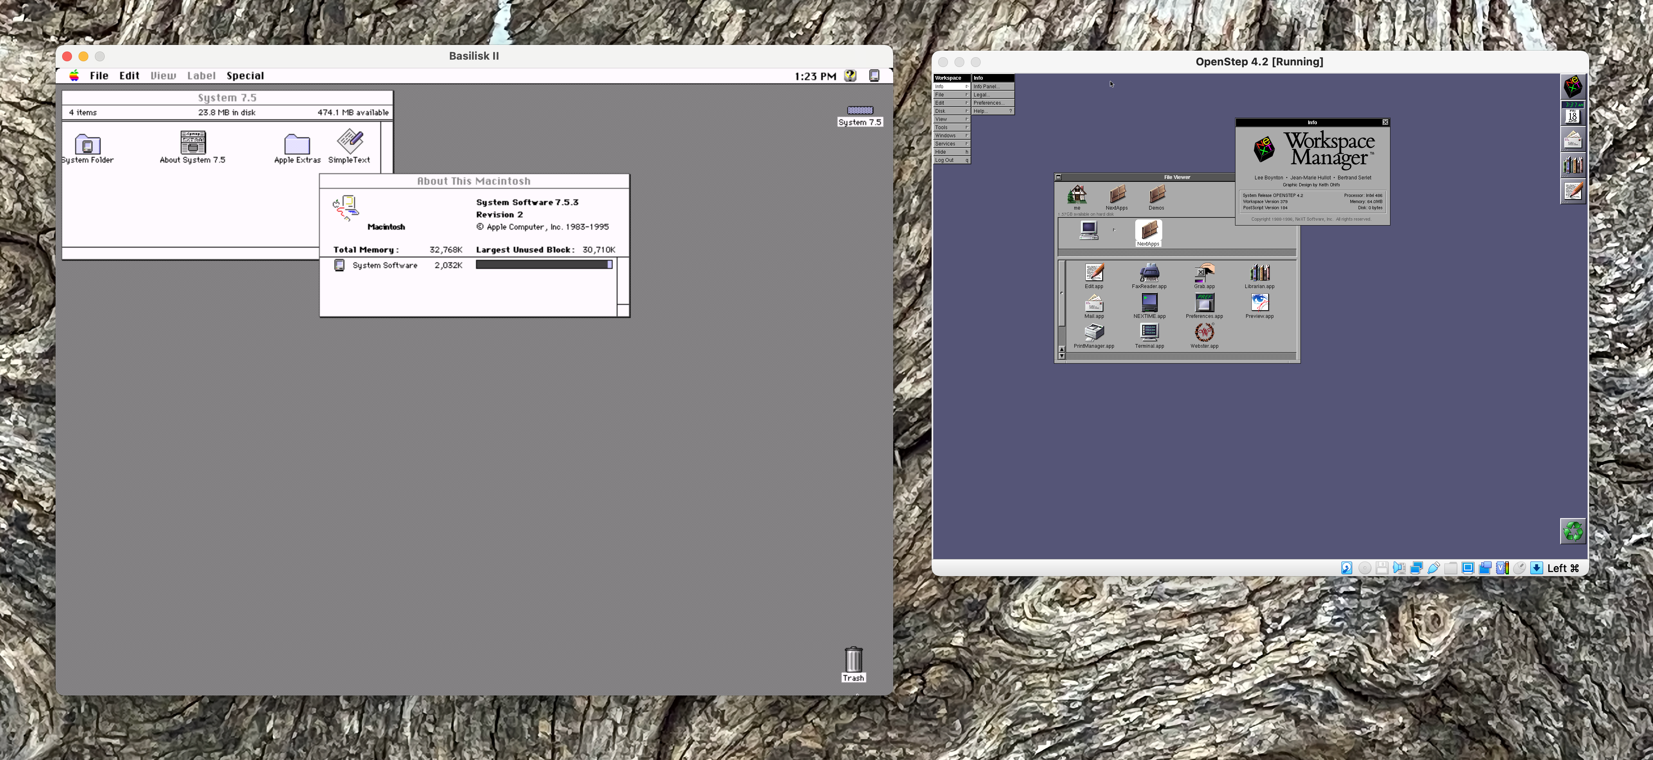Click the System 7.5 disk icon on the desktop
This screenshot has width=1653, height=760.
tap(860, 110)
